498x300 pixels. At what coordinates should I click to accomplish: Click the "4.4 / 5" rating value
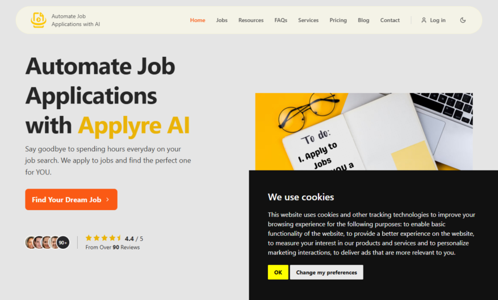[133, 239]
